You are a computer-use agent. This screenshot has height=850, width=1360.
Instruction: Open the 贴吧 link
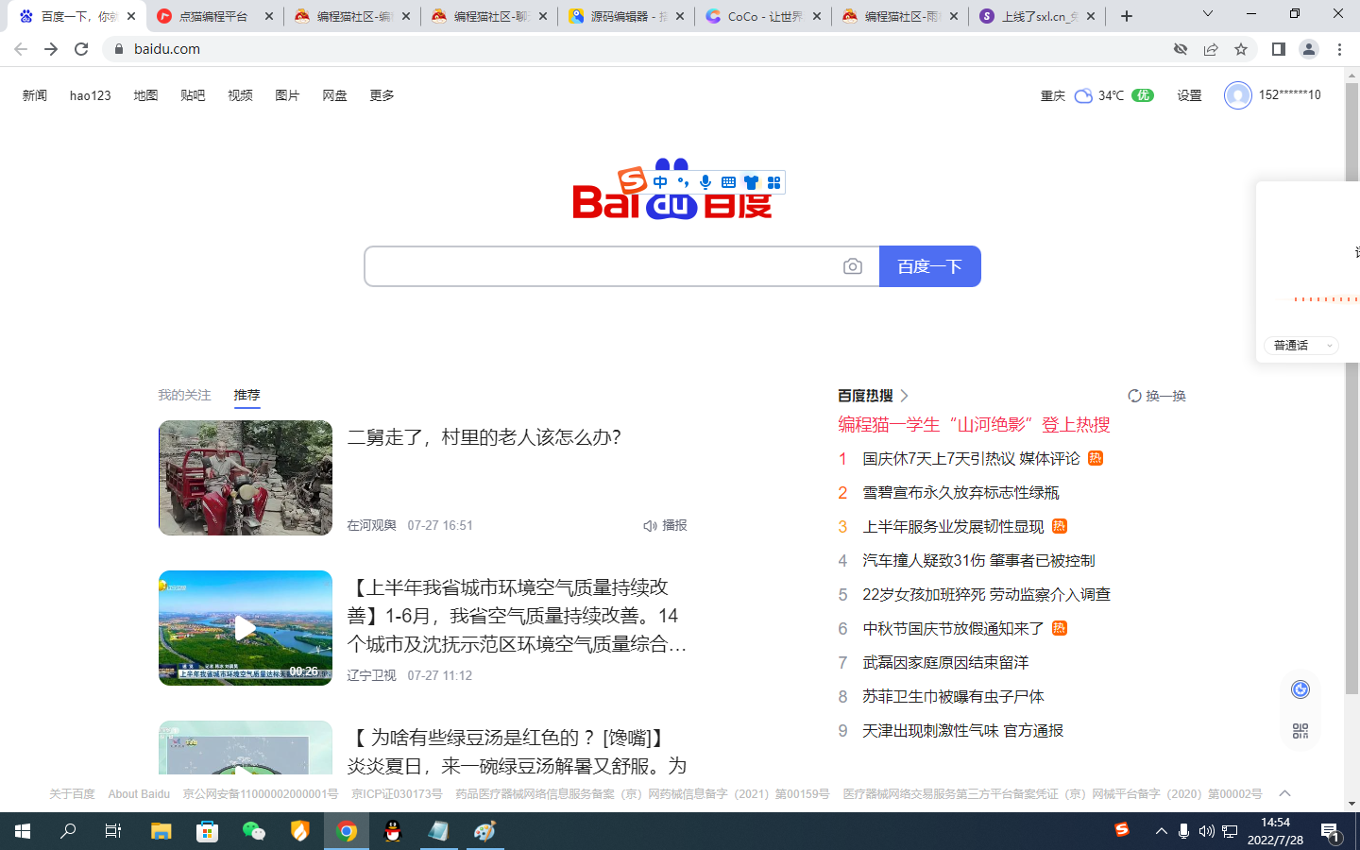[x=193, y=95]
